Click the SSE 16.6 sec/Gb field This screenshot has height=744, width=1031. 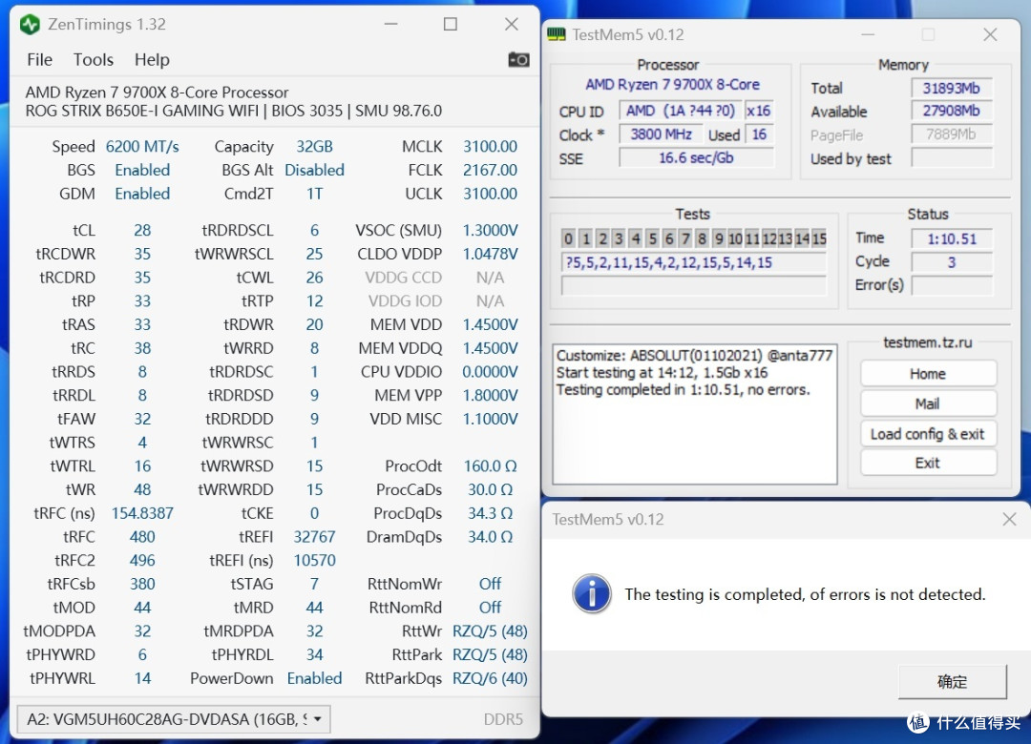pyautogui.click(x=696, y=157)
